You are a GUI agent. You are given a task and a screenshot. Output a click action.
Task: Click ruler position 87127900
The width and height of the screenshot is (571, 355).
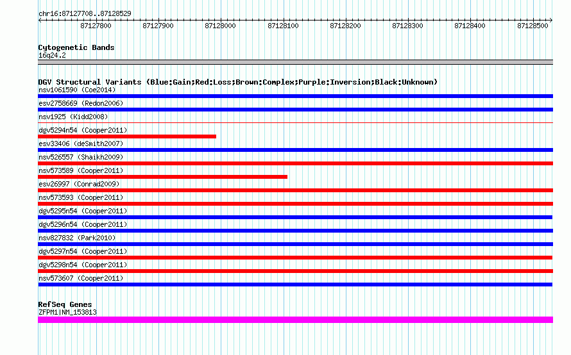click(x=158, y=26)
